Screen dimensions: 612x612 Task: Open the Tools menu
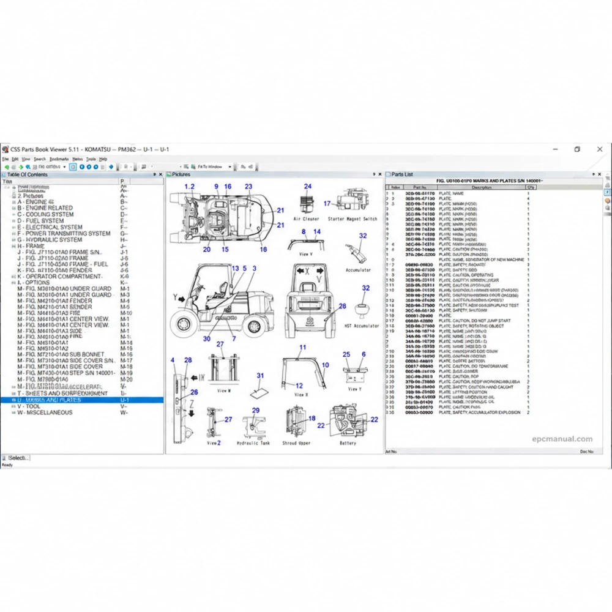point(91,159)
